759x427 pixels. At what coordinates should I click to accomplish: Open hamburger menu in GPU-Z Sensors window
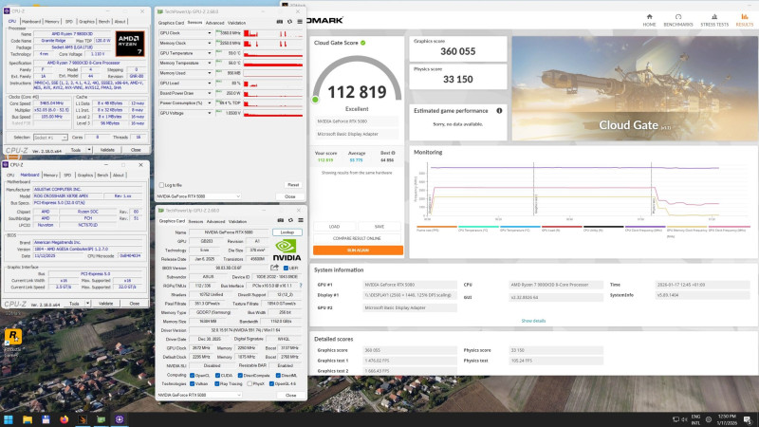tap(300, 22)
